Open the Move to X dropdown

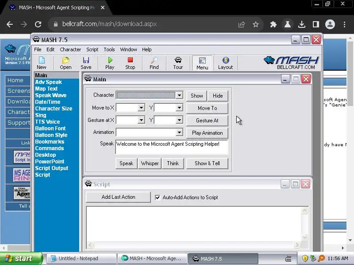(141, 108)
